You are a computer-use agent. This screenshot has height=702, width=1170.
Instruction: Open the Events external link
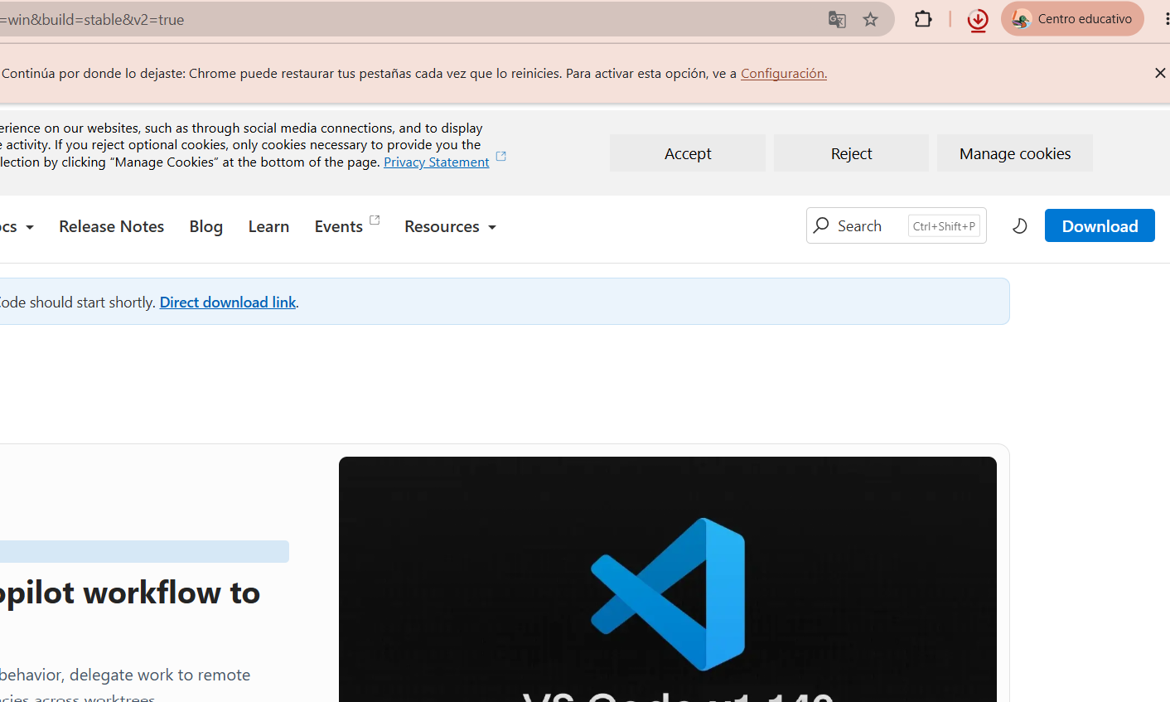tap(347, 225)
